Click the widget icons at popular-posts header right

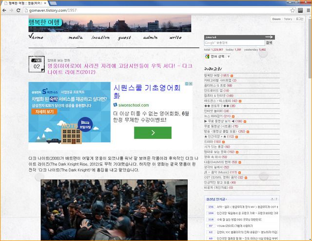[274, 199]
